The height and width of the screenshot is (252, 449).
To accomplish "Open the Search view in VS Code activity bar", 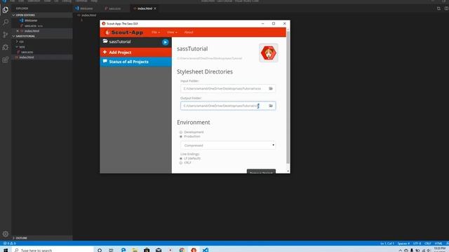I will click(6, 22).
